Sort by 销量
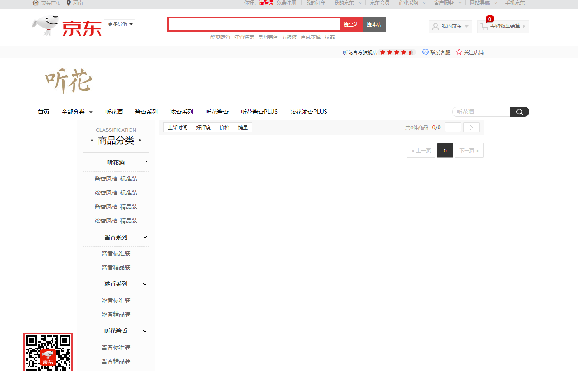This screenshot has height=371, width=578. coord(243,127)
